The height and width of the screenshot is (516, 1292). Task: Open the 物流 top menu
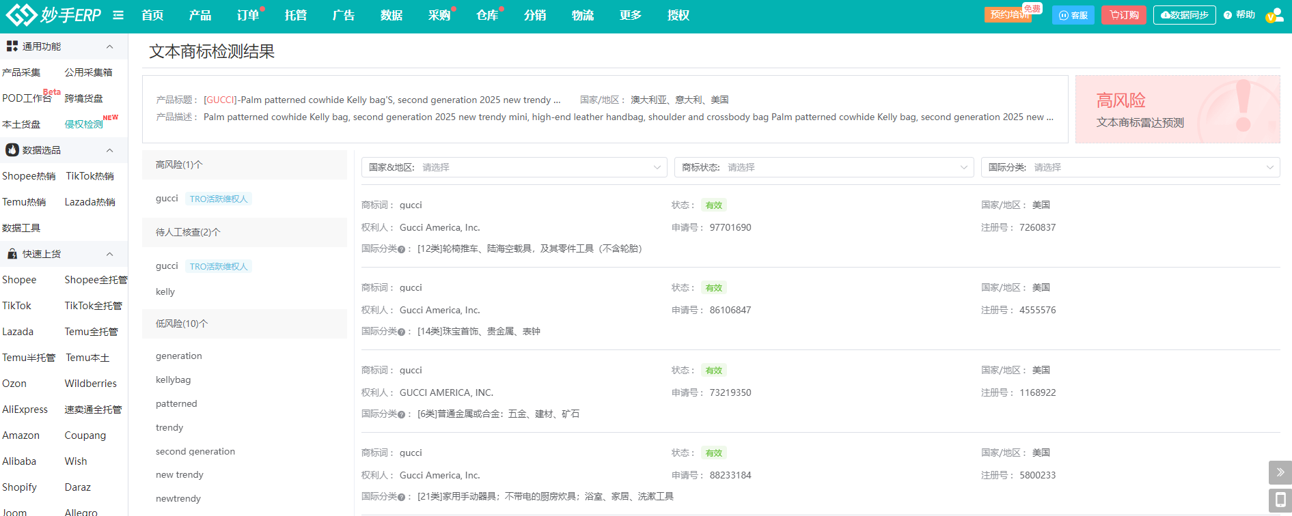click(x=583, y=15)
